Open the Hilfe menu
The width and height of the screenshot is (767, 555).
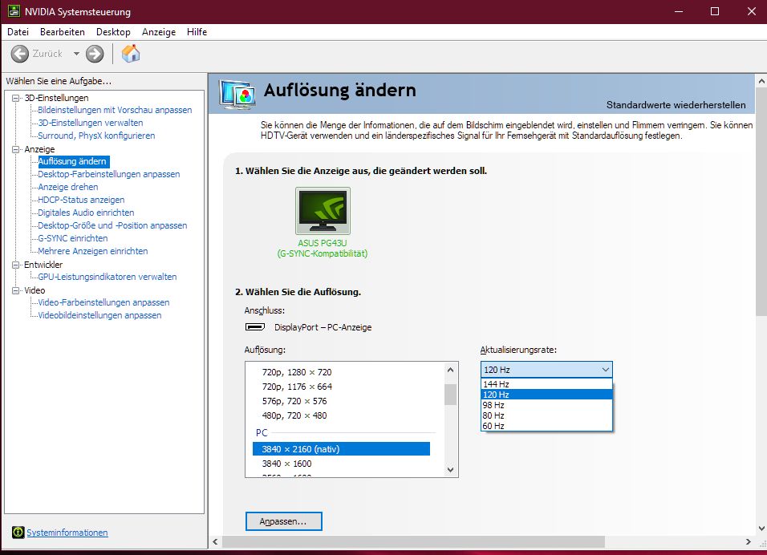(x=197, y=32)
